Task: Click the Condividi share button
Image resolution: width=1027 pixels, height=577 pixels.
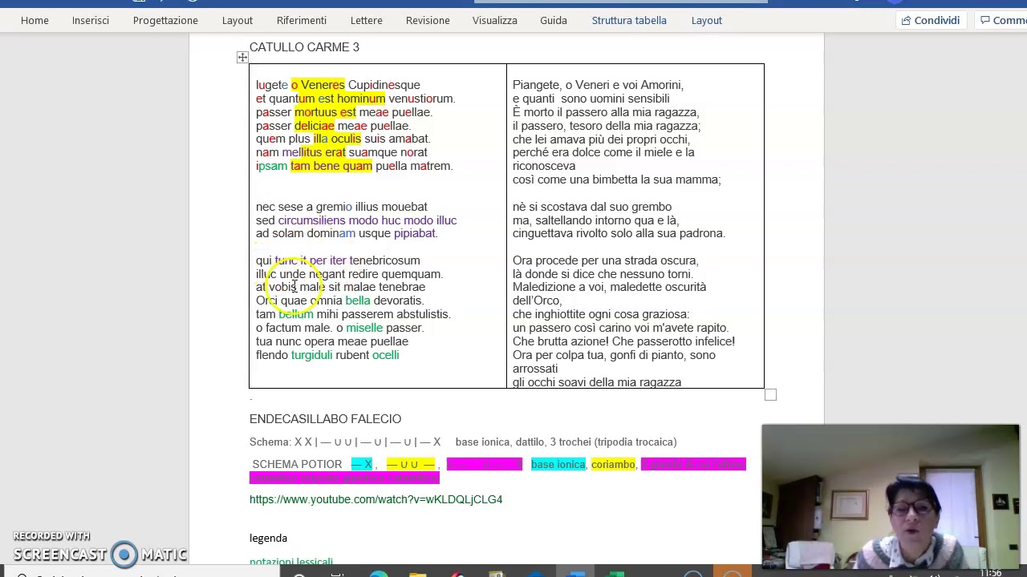Action: point(930,20)
